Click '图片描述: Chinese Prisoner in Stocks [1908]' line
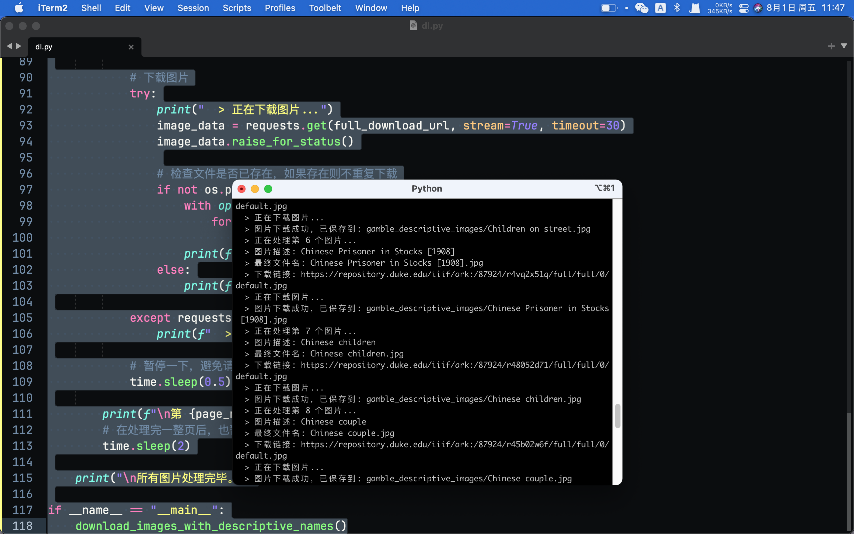Screen dimensions: 854x534 (350, 251)
